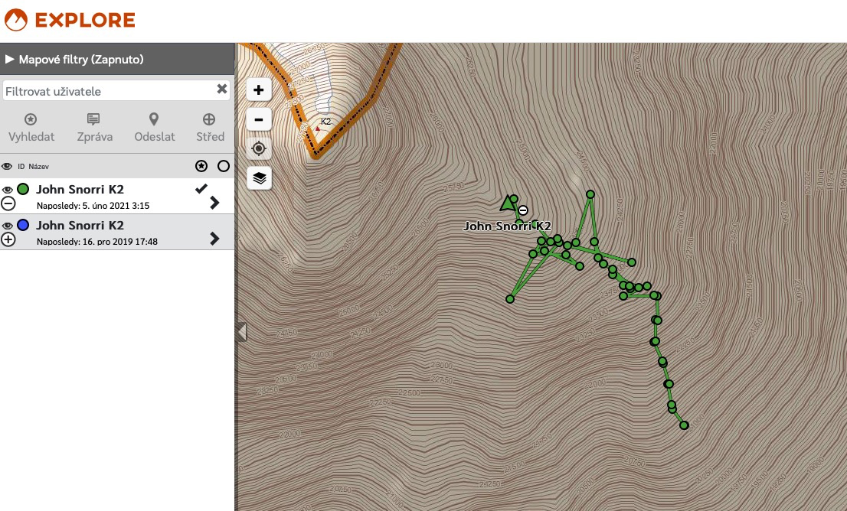Select the southwestern outlying track point

[510, 299]
